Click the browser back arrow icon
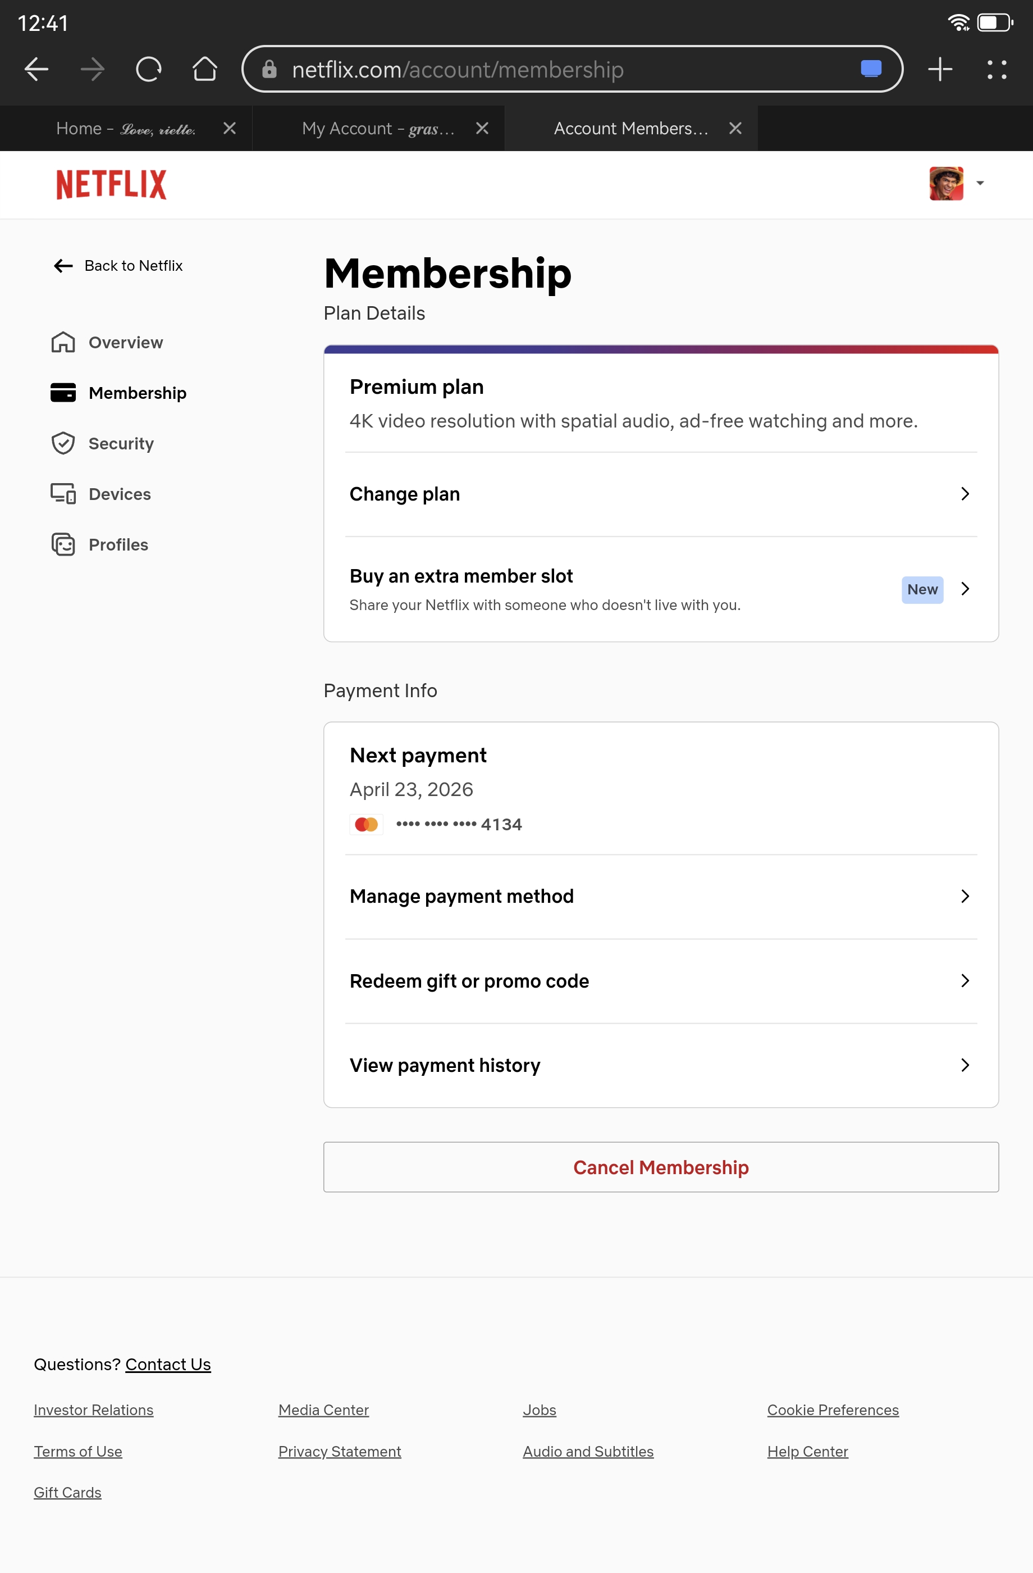1033x1573 pixels. (36, 70)
